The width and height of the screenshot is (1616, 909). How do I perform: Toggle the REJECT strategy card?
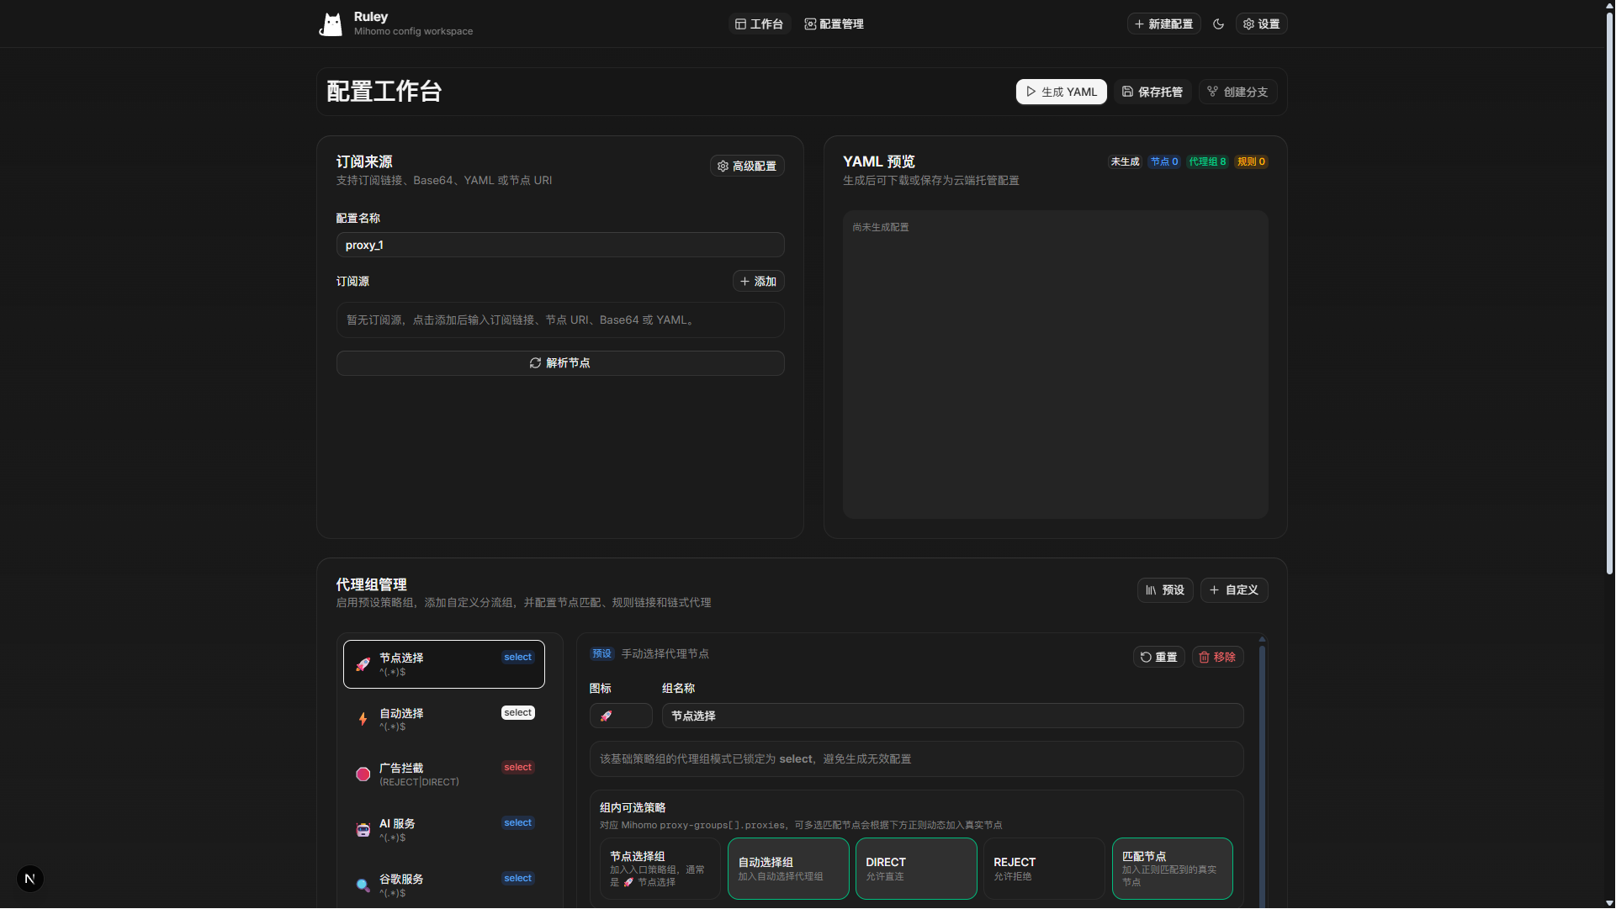(x=1044, y=869)
